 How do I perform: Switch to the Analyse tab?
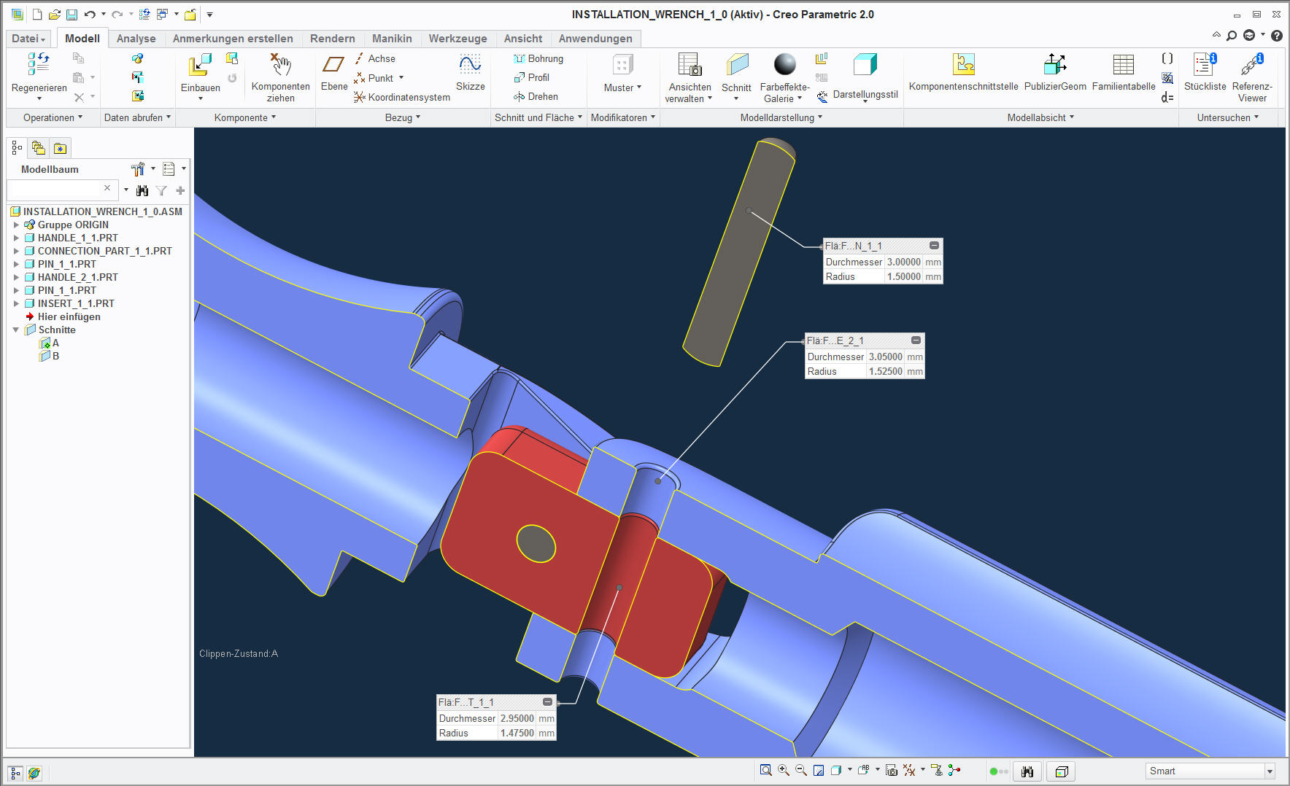[x=136, y=39]
